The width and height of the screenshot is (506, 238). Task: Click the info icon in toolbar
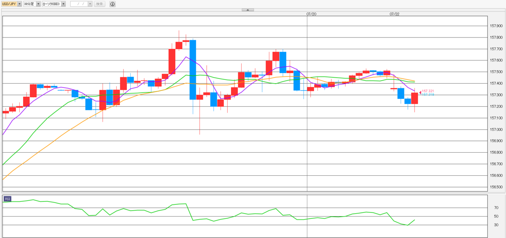(112, 4)
